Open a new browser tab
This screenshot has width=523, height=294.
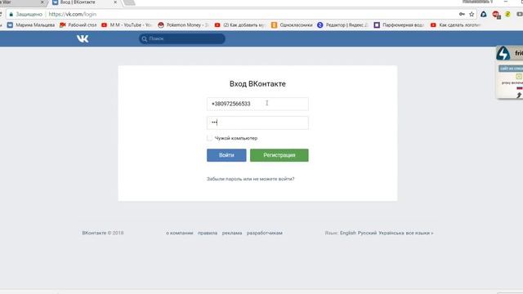(x=129, y=2)
